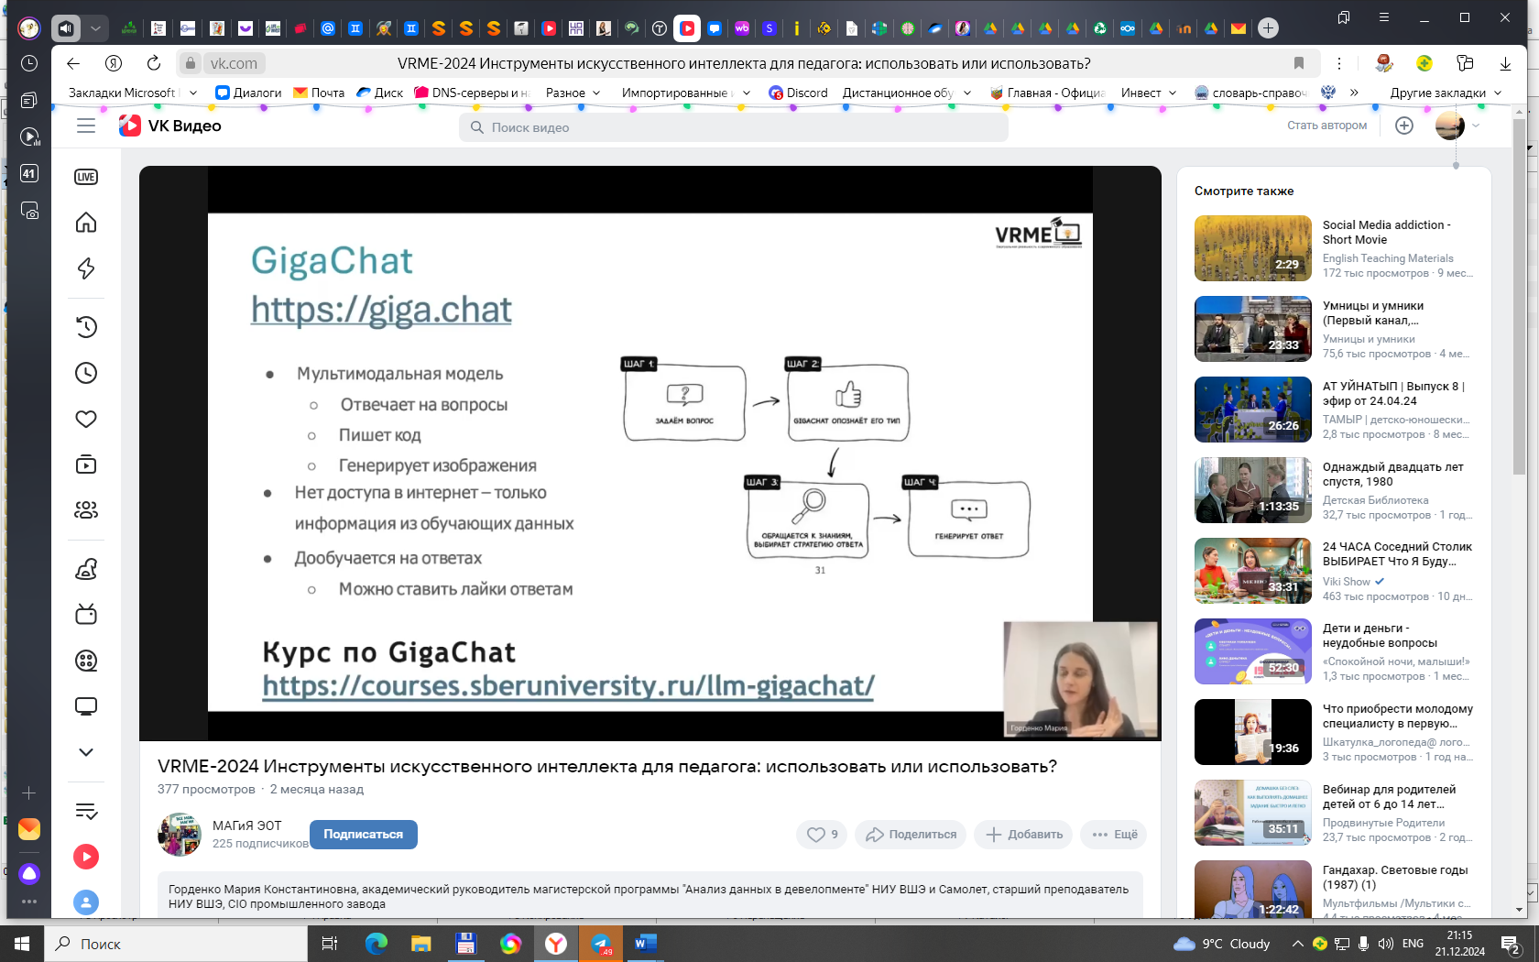Open the LIVE section in VK sidebar
Viewport: 1539px width, 962px height.
(86, 177)
